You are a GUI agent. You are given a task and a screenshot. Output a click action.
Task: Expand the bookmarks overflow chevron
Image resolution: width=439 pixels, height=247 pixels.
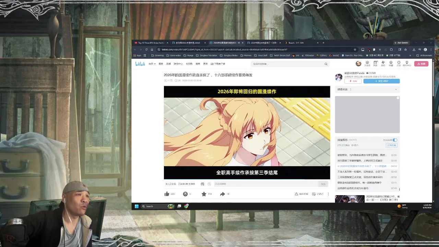[410, 55]
